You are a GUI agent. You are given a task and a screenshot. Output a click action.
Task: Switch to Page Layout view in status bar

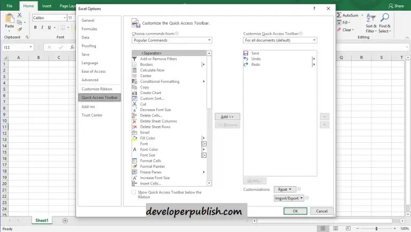pyautogui.click(x=336, y=229)
